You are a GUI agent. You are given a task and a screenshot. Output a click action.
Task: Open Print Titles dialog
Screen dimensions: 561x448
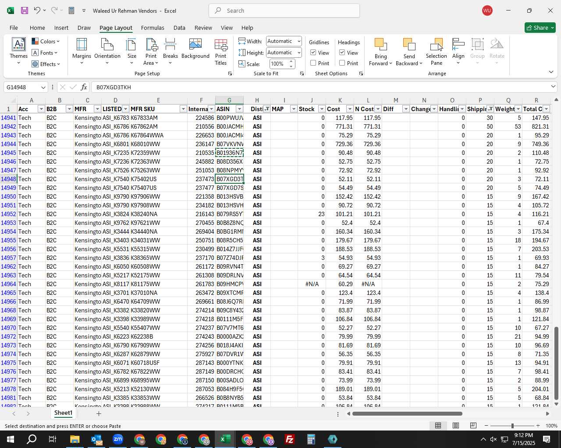(x=221, y=51)
